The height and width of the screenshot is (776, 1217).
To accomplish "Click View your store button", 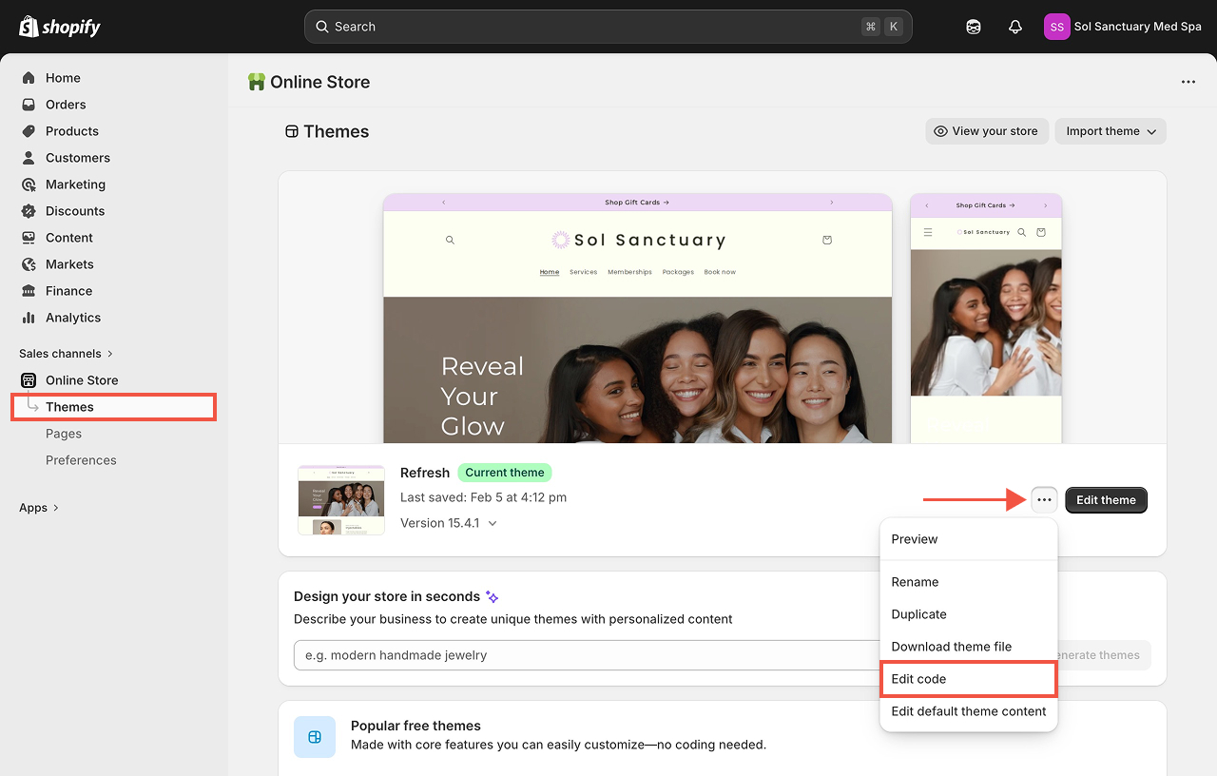I will 987,131.
